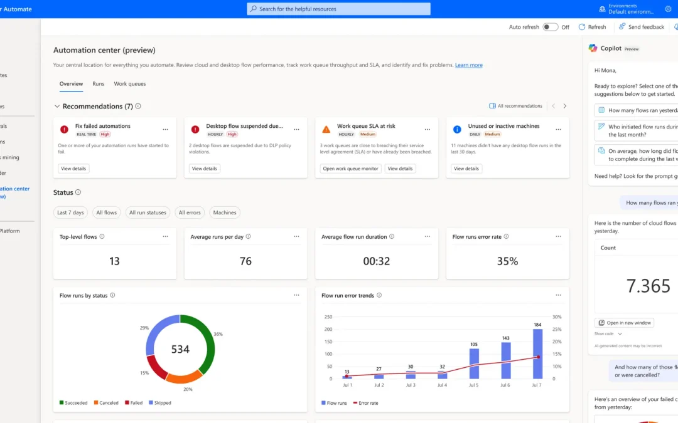Toggle the Auto refresh switch
Screen dimensions: 678x423
coord(550,27)
